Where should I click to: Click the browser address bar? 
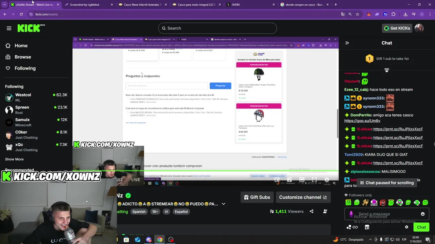click(184, 14)
